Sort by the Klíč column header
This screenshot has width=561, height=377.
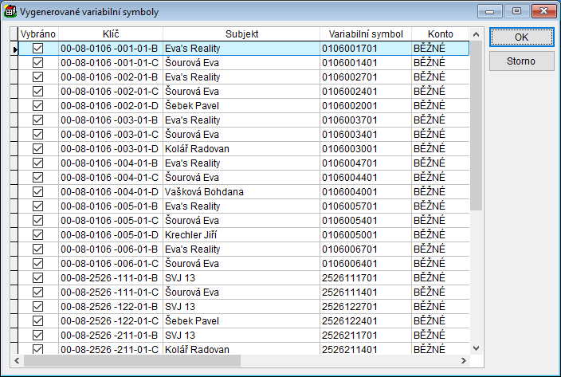(110, 34)
